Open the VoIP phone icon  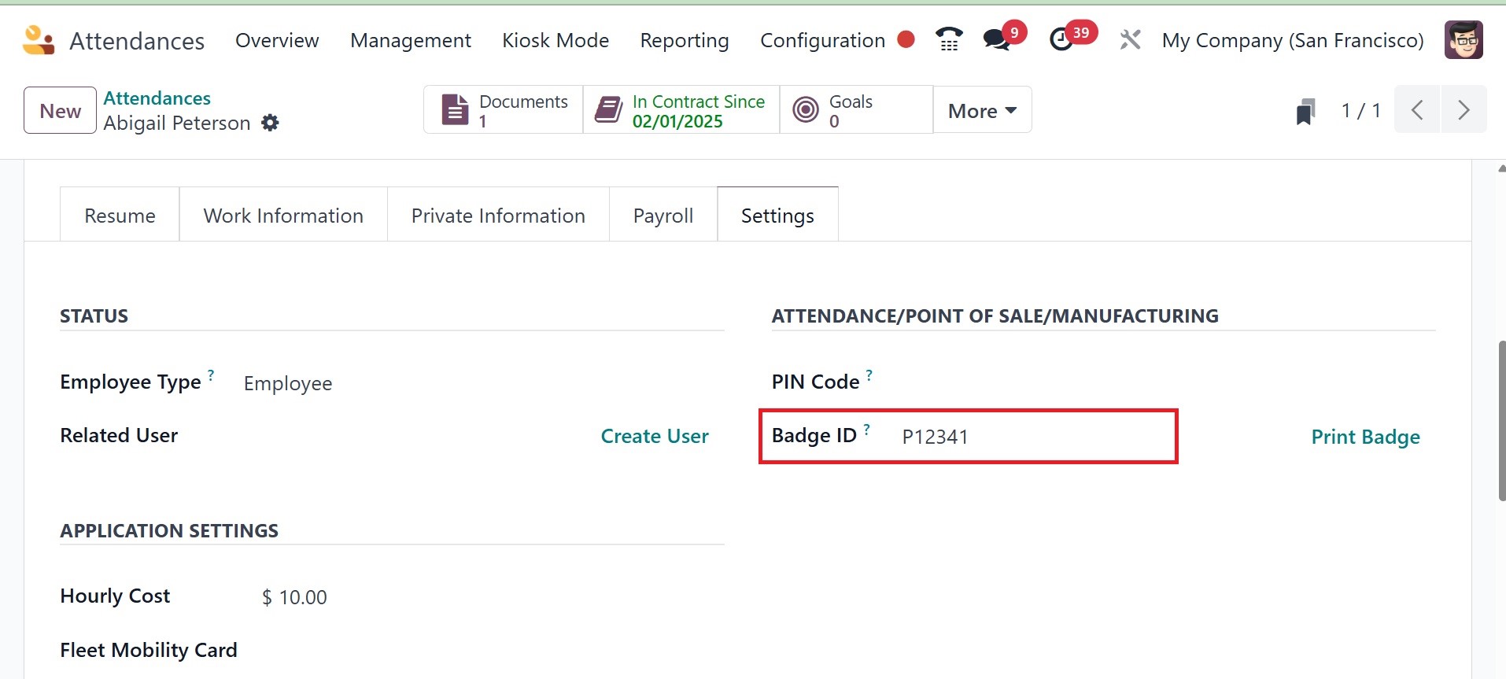(949, 39)
